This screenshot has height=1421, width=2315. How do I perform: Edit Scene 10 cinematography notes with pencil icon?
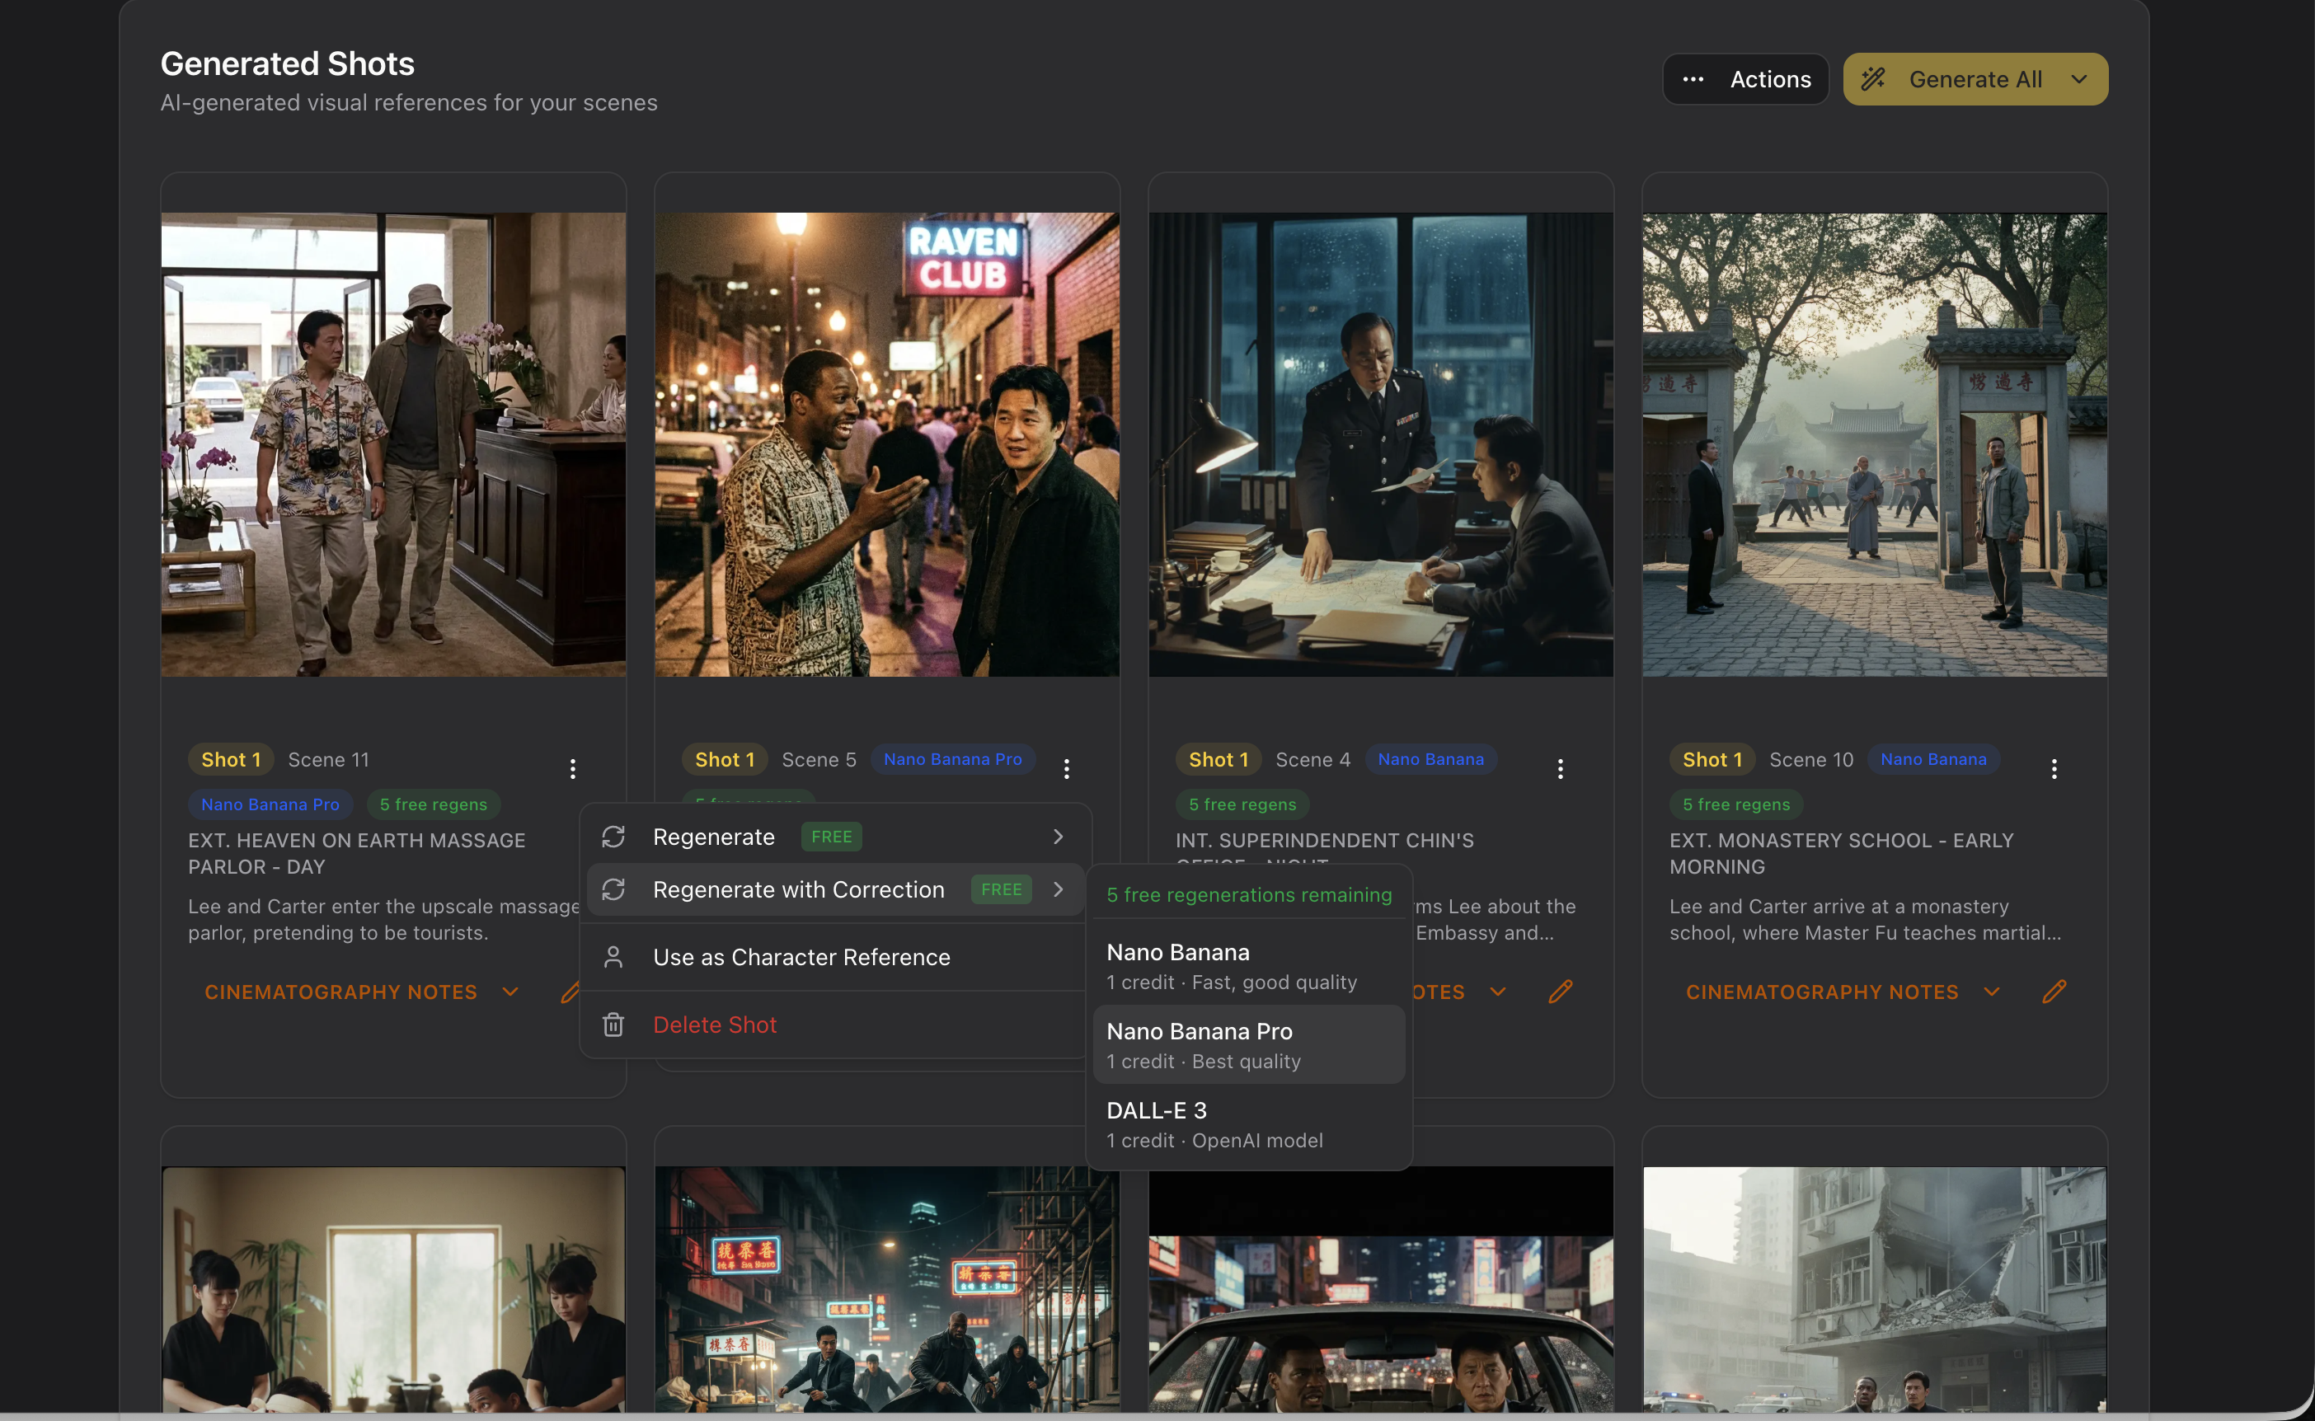click(2054, 992)
